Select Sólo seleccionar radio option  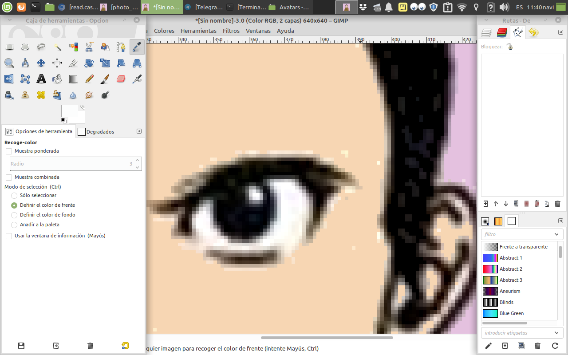click(14, 195)
